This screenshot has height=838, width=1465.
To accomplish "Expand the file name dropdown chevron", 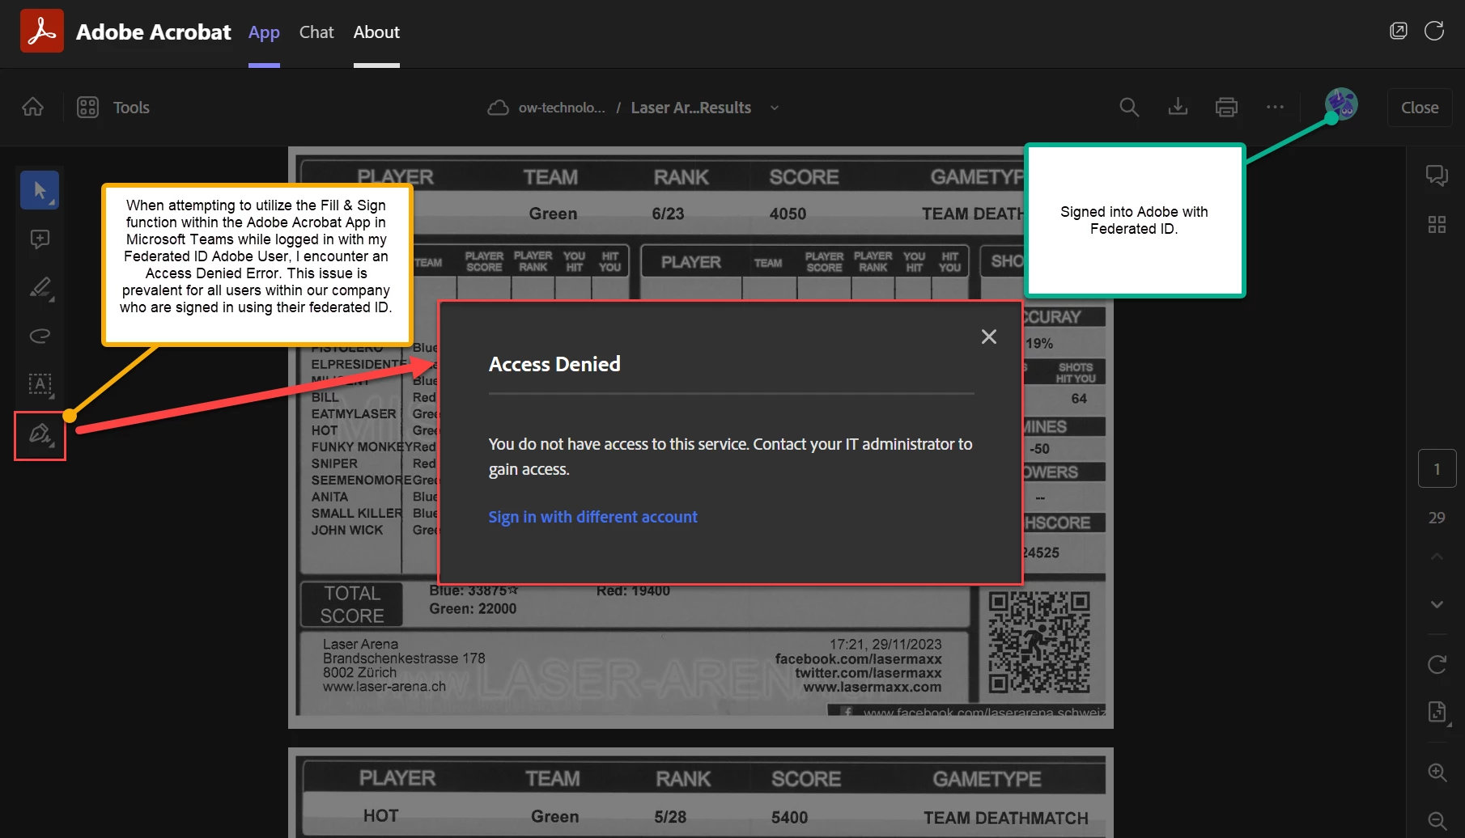I will pyautogui.click(x=775, y=108).
